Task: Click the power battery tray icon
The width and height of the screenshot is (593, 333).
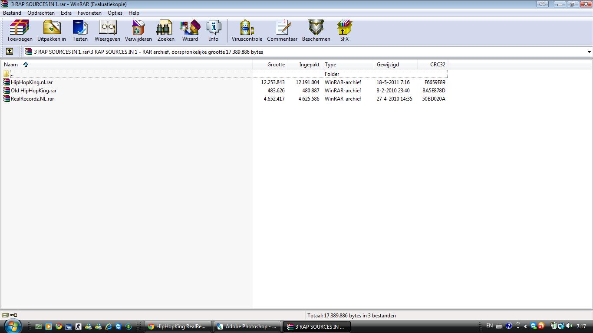Action: tap(554, 326)
